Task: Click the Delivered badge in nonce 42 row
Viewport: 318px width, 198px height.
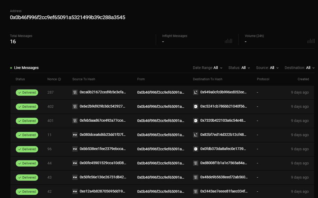Action: [x=27, y=192]
